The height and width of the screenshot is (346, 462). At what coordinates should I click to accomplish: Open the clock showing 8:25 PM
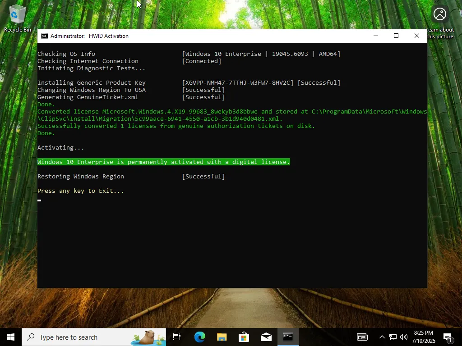pos(424,337)
